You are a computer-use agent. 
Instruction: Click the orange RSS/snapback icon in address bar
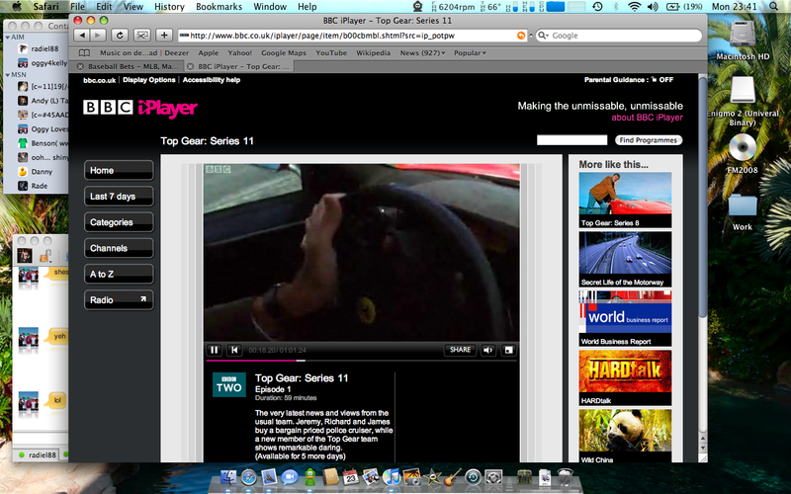pos(521,36)
